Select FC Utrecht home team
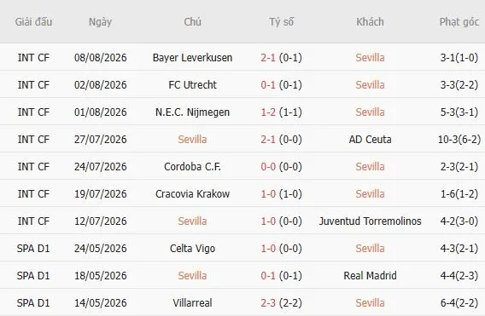485x316 pixels. [192, 85]
